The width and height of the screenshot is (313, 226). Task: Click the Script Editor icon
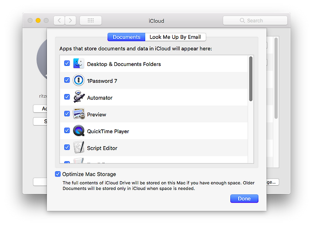coord(79,147)
